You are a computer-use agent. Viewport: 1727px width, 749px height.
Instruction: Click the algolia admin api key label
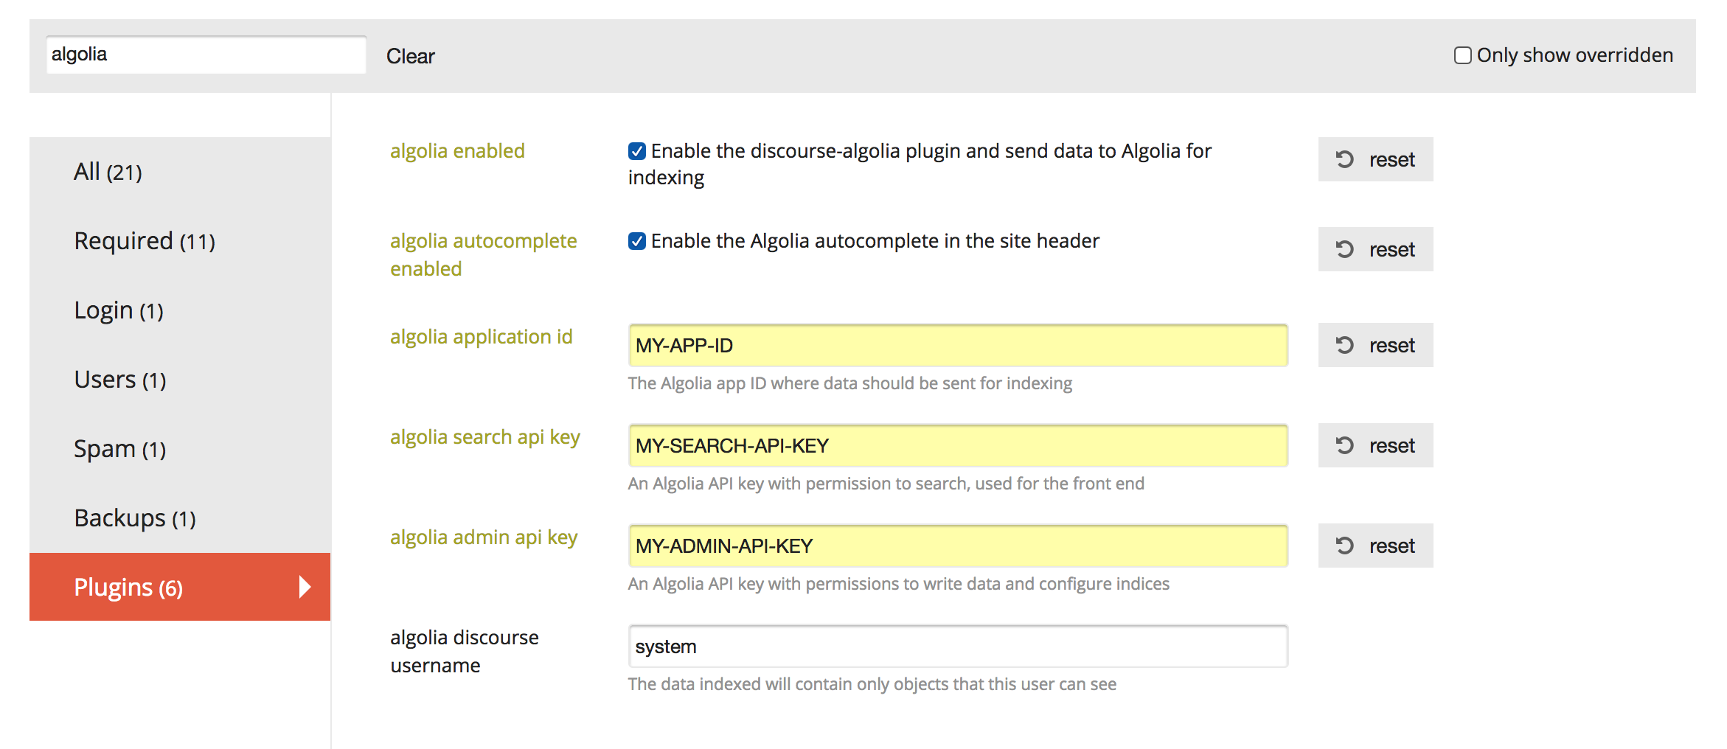[x=484, y=537]
